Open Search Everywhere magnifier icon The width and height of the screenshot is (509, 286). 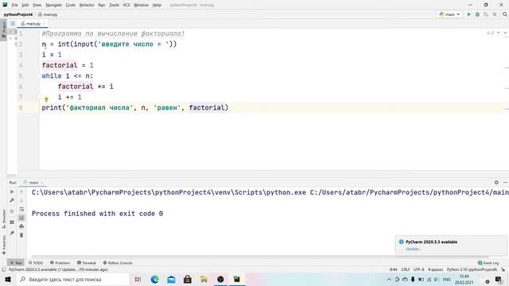505,14
